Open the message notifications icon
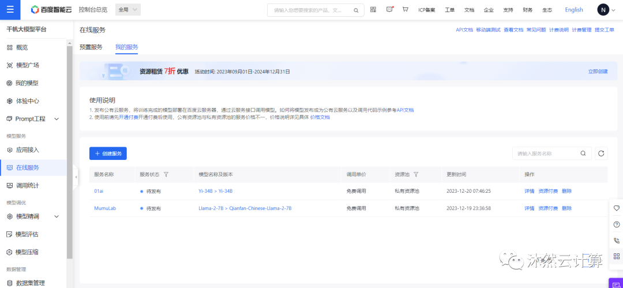 click(x=390, y=10)
